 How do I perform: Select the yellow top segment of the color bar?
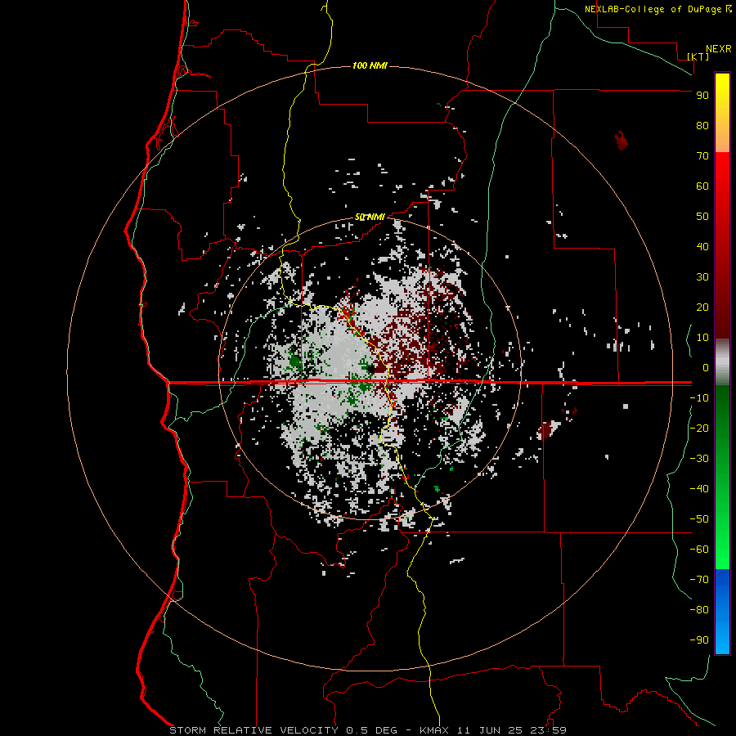click(x=722, y=113)
